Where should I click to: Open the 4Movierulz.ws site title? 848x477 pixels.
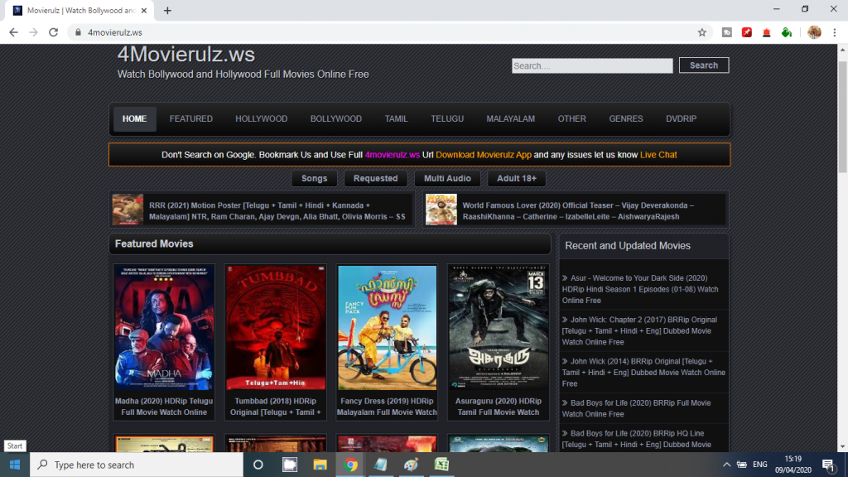pos(186,54)
